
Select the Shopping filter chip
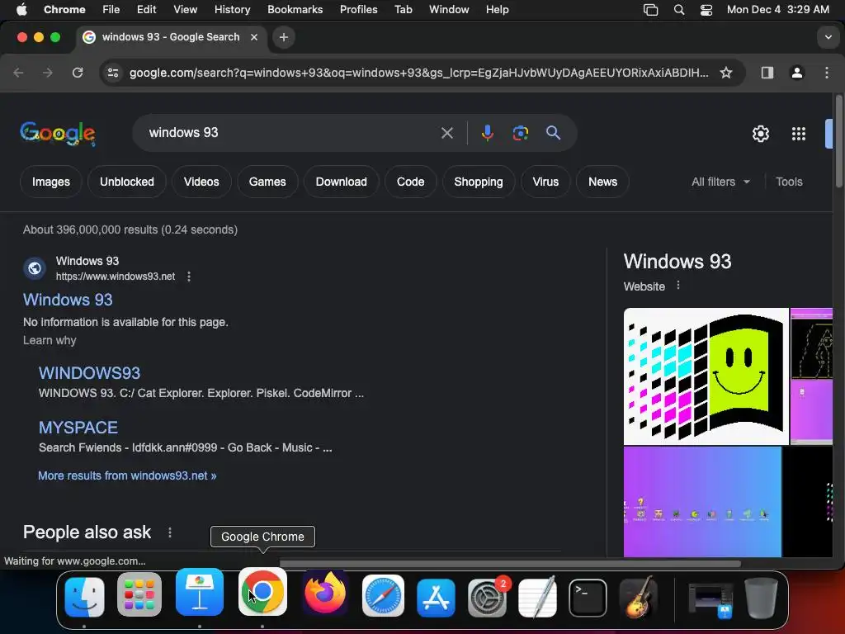tap(479, 182)
